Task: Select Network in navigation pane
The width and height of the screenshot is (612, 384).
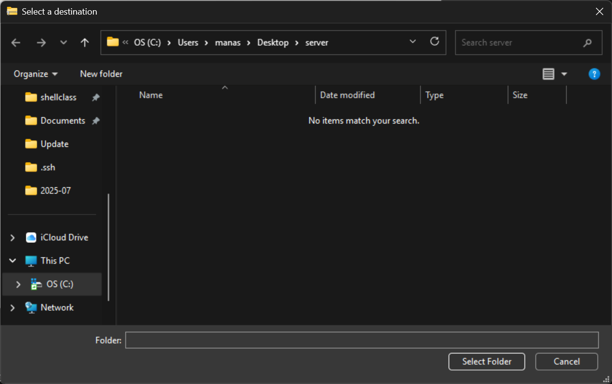Action: pyautogui.click(x=57, y=308)
